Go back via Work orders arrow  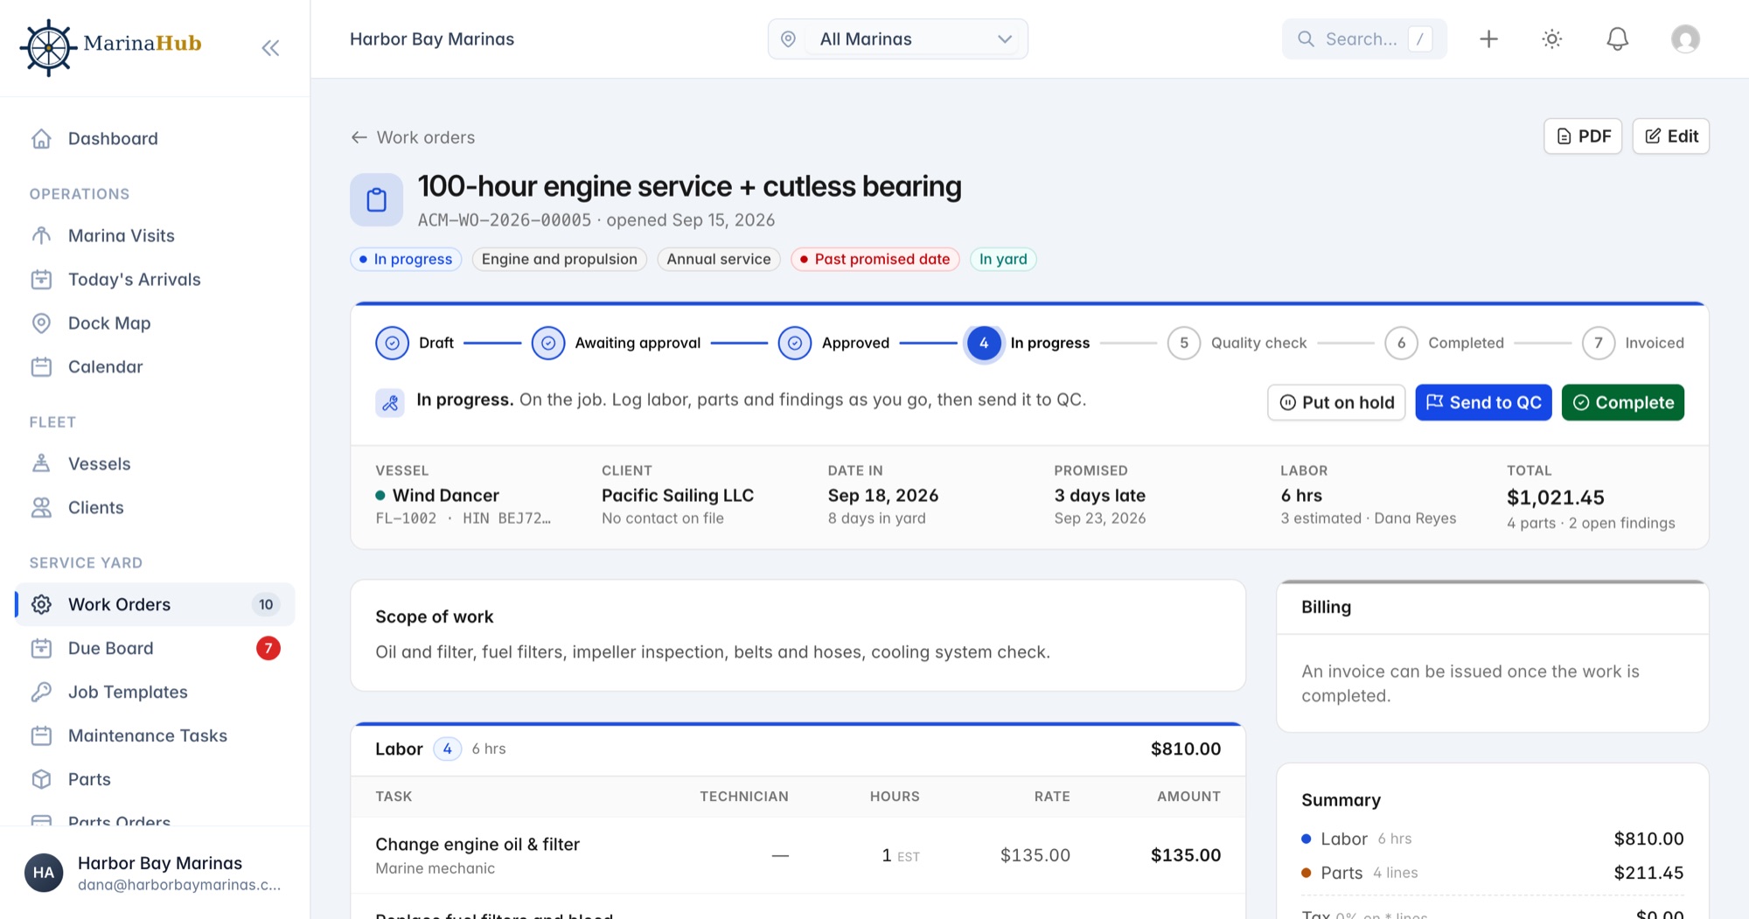click(x=413, y=137)
